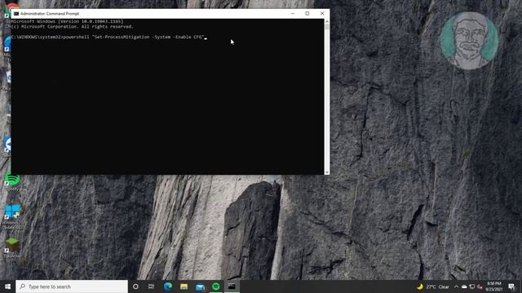Click the Microsoft Corporation copyright line
Viewport: 522px width, 293px height.
point(72,27)
